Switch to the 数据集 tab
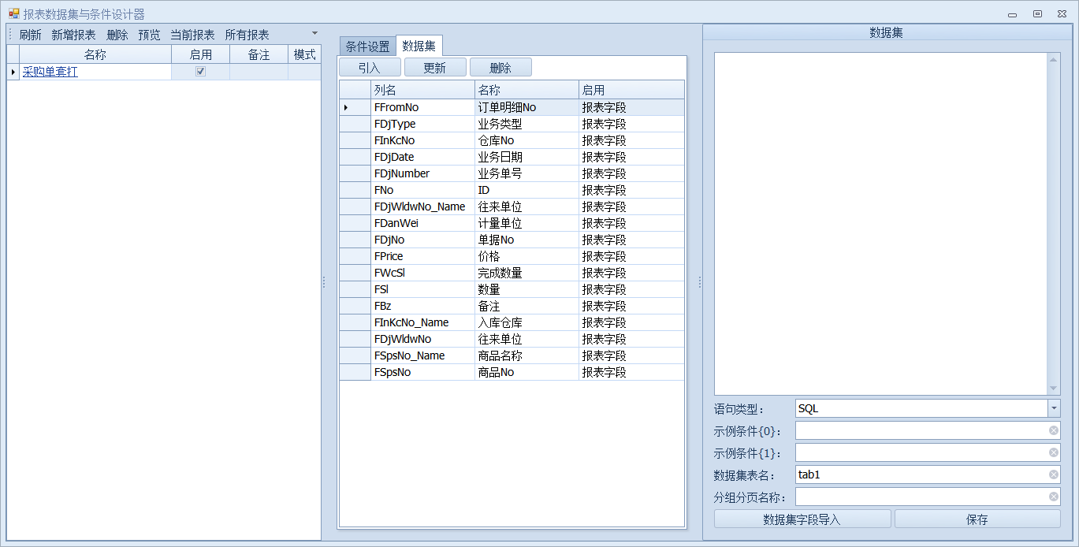 tap(417, 46)
